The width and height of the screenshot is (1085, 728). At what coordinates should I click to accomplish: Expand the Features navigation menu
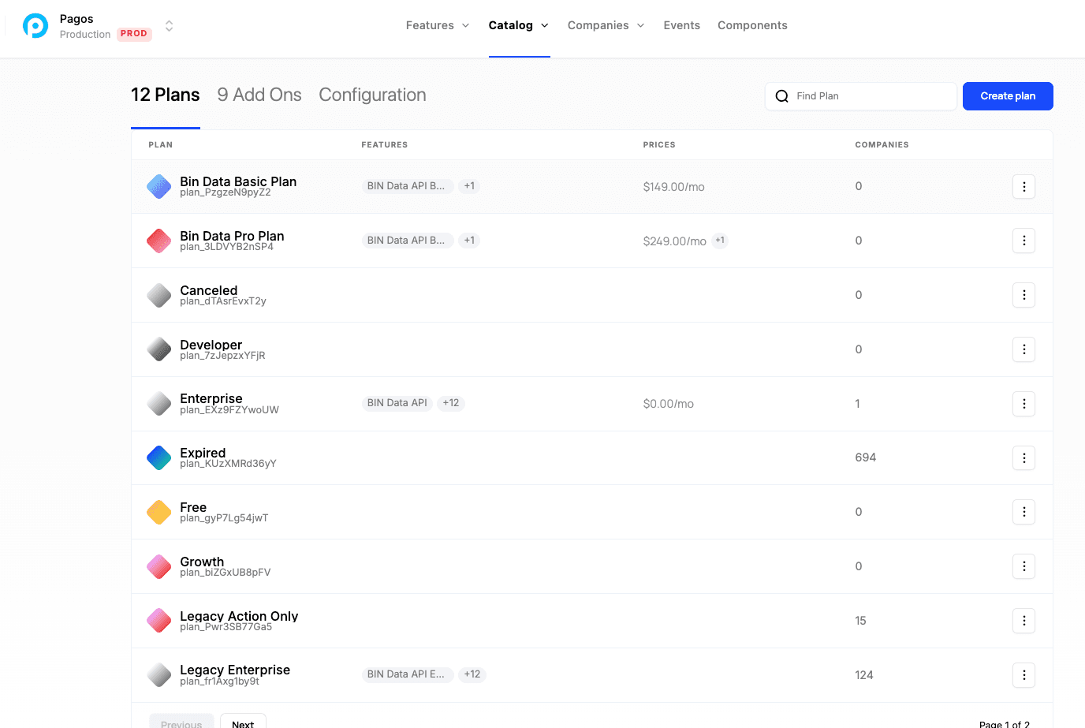[438, 25]
